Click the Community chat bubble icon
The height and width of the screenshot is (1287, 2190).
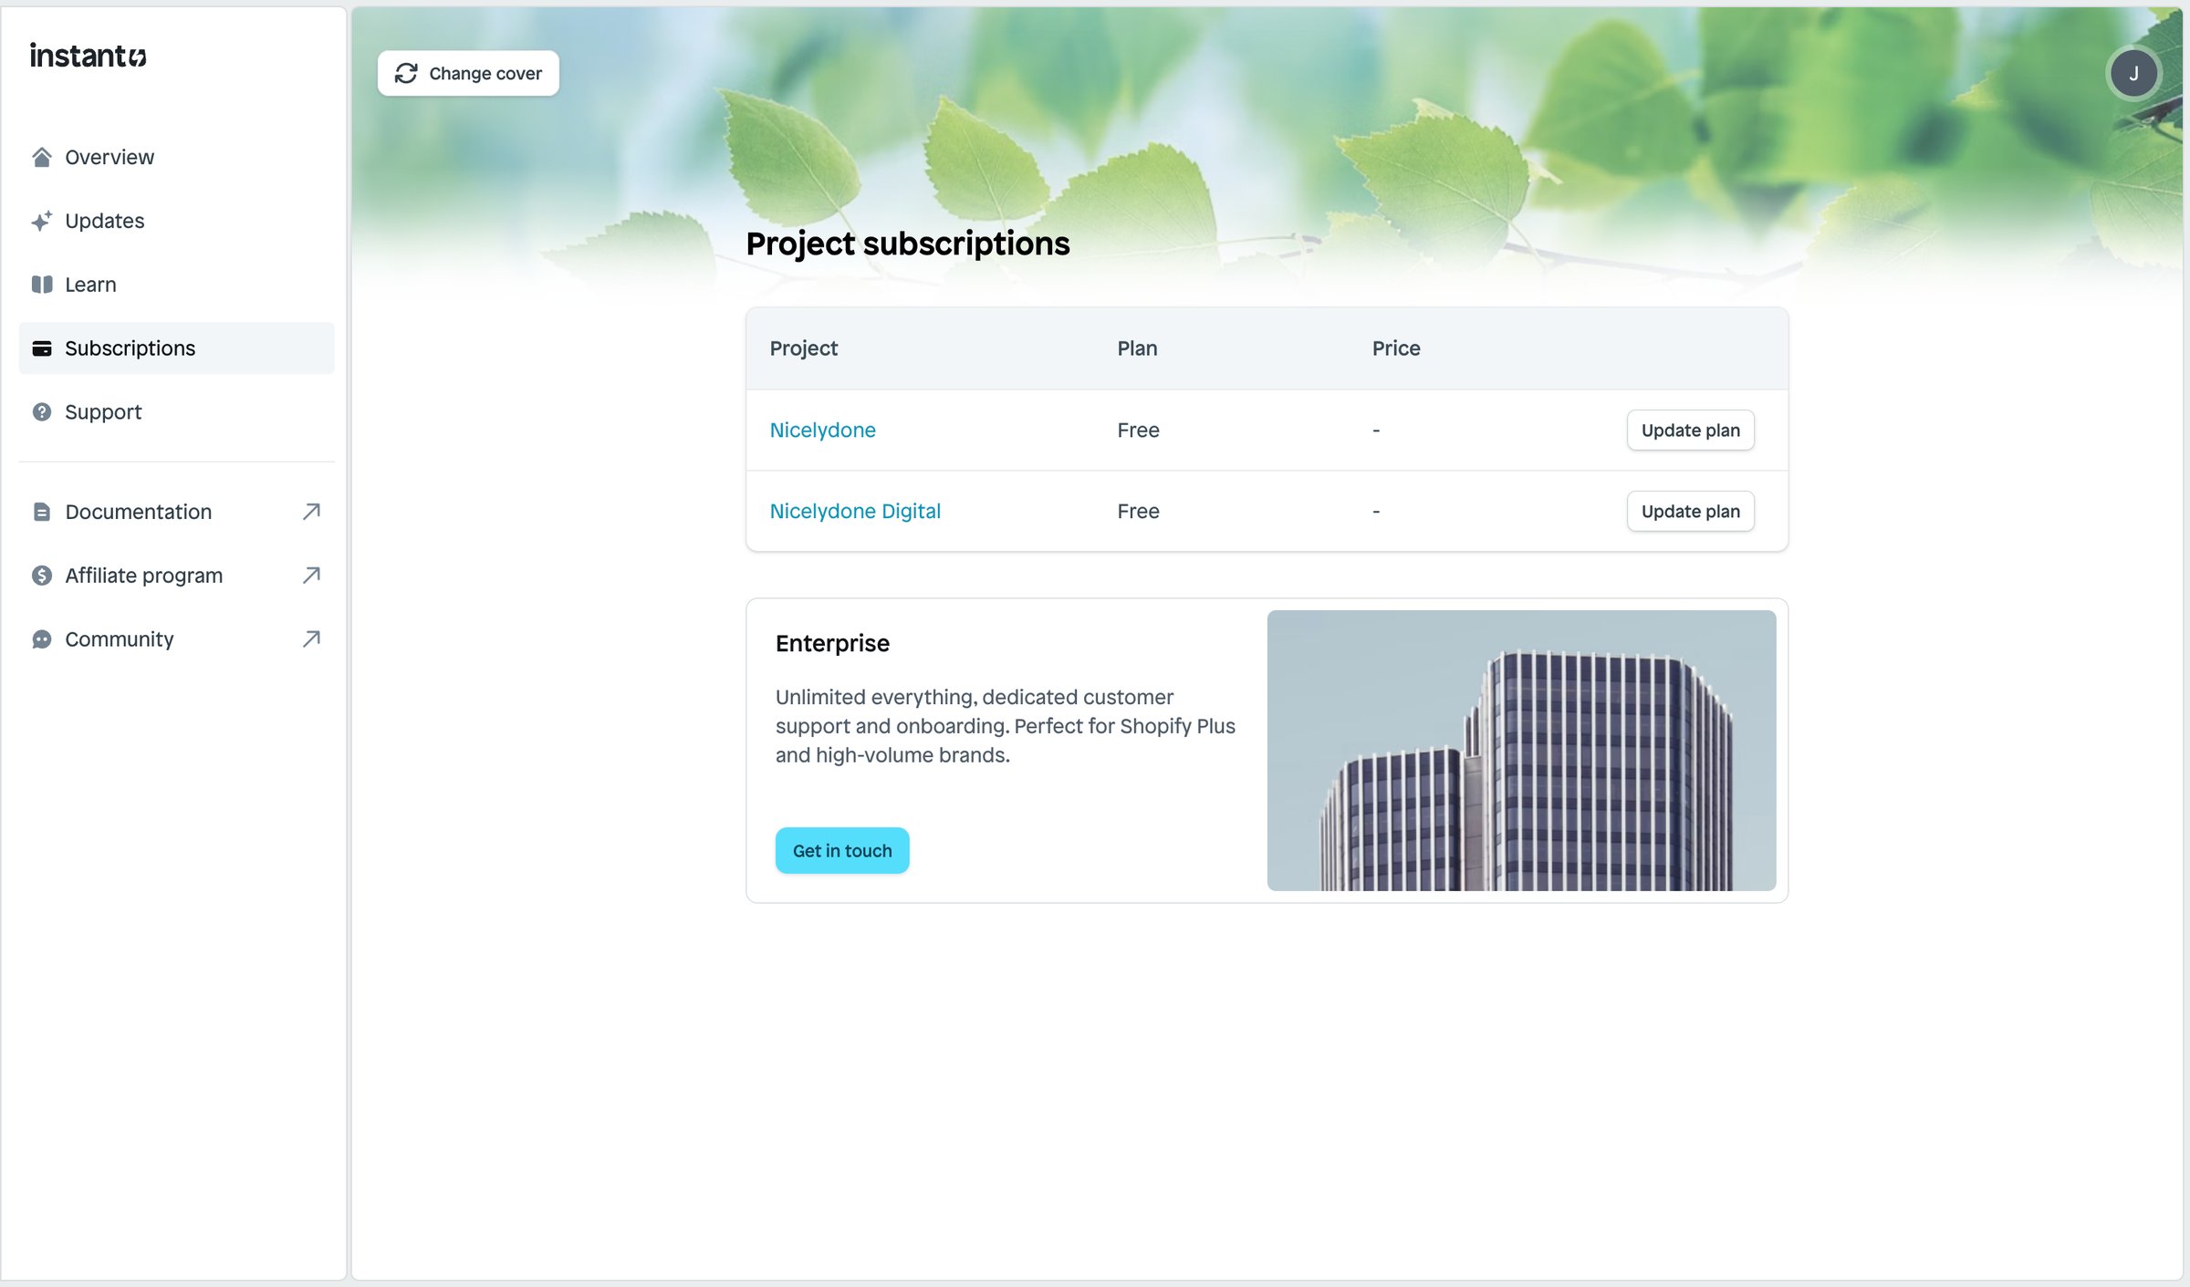point(41,639)
